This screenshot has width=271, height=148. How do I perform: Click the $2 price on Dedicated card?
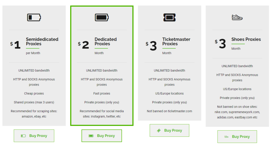pos(84,45)
